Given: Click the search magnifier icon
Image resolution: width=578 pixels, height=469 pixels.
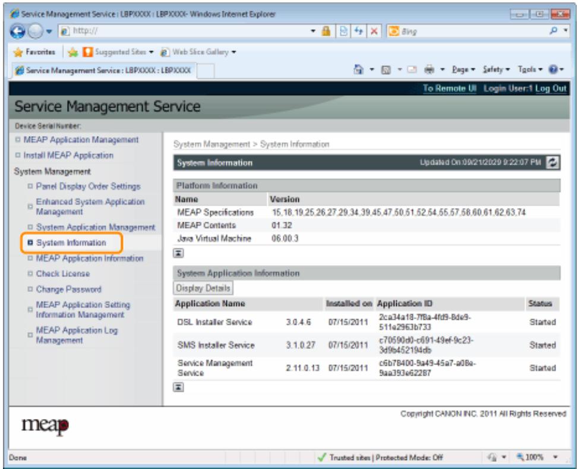Looking at the screenshot, I should point(553,31).
